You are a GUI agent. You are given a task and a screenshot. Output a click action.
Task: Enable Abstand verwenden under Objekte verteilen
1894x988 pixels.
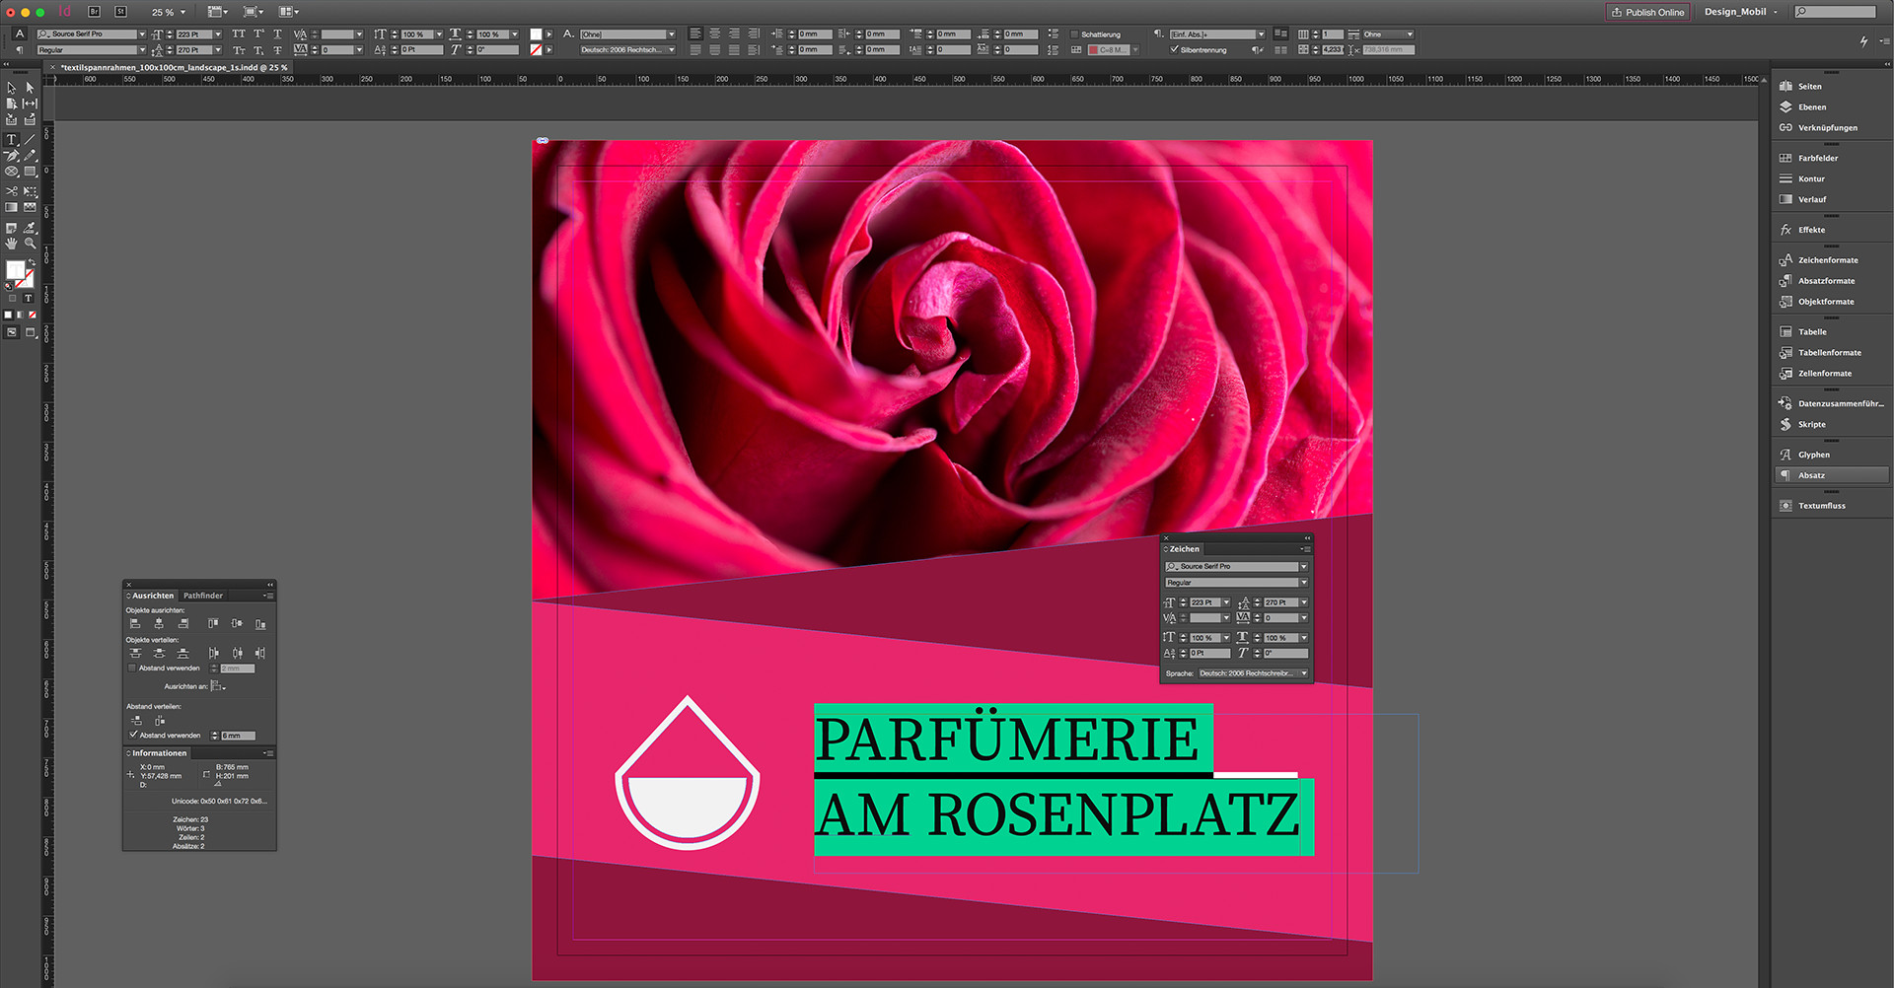click(131, 668)
